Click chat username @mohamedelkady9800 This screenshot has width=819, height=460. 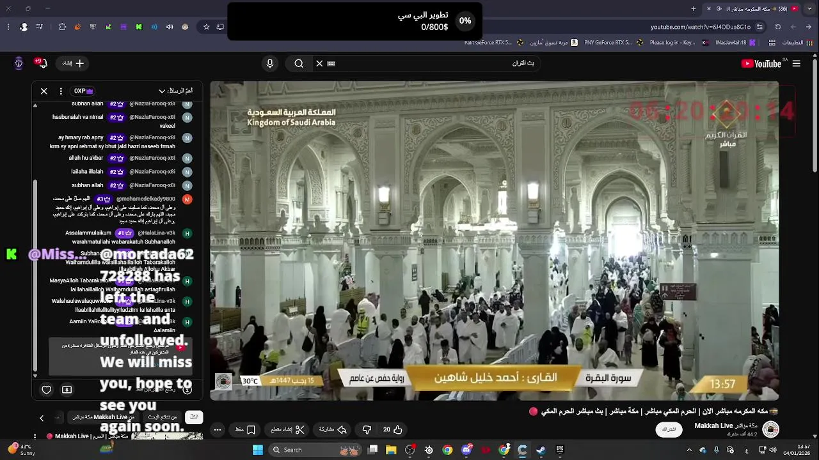coord(146,199)
